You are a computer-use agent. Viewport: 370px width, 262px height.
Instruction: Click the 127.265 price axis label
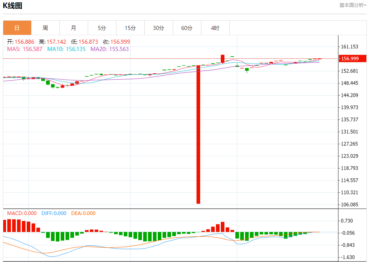click(x=349, y=144)
